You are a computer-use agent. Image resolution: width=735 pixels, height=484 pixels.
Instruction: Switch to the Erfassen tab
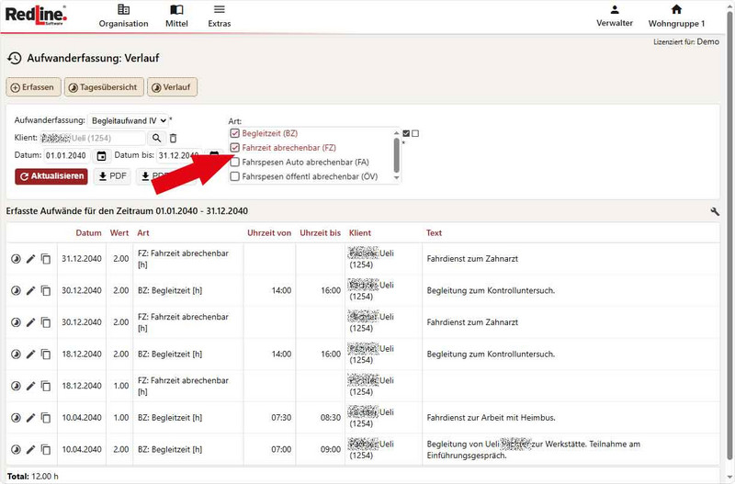click(x=33, y=87)
